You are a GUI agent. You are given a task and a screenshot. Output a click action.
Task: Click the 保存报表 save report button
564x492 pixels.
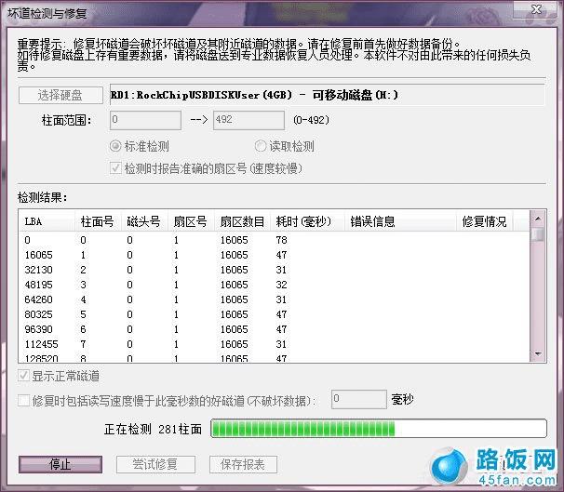[243, 465]
